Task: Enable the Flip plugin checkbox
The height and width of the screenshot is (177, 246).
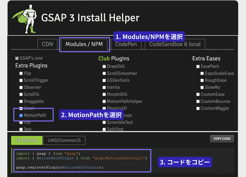Action: click(21, 73)
